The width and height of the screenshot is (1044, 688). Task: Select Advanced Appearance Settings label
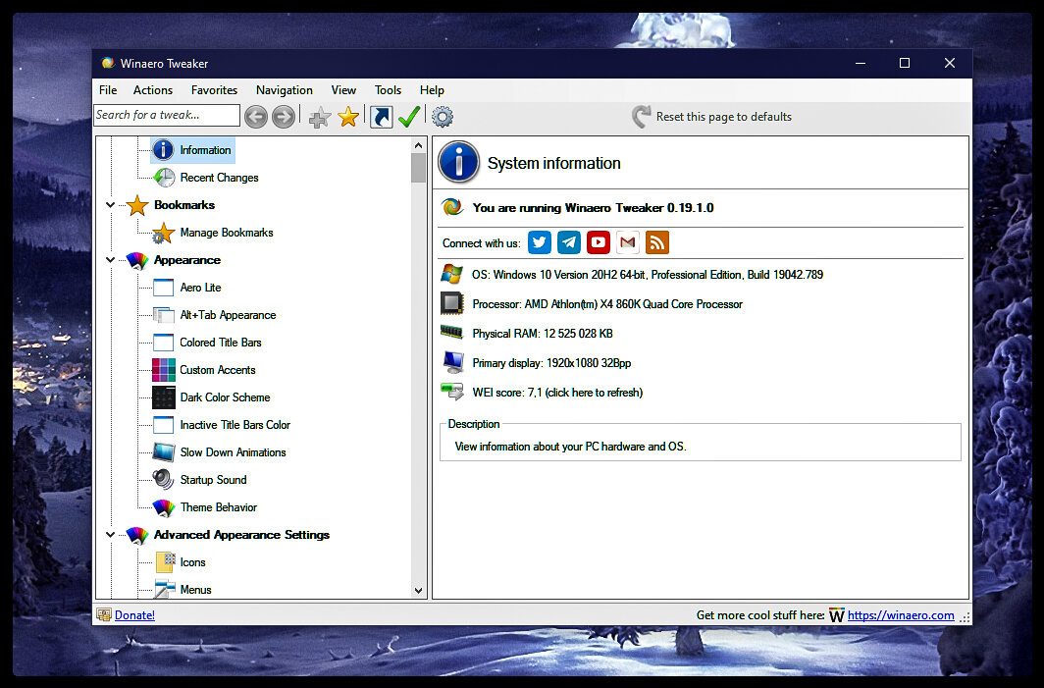point(241,534)
